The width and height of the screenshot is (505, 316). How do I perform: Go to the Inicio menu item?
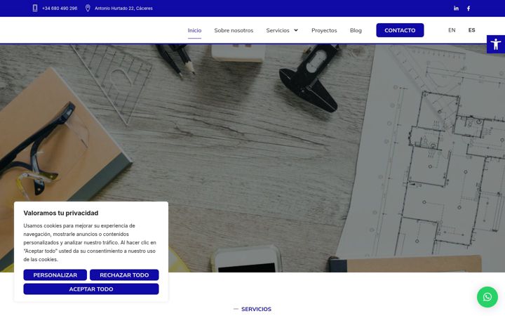pyautogui.click(x=194, y=30)
